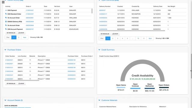Open purchase order link on line 000020 row
Image resolution: width=192 pixels, height=108 pixels.
click(71, 64)
